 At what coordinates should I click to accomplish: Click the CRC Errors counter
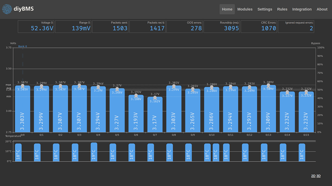(259, 26)
